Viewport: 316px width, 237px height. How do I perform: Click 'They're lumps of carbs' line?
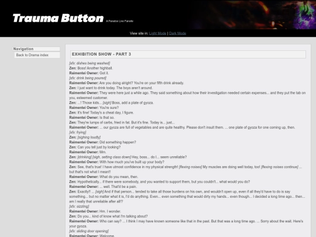(122, 122)
